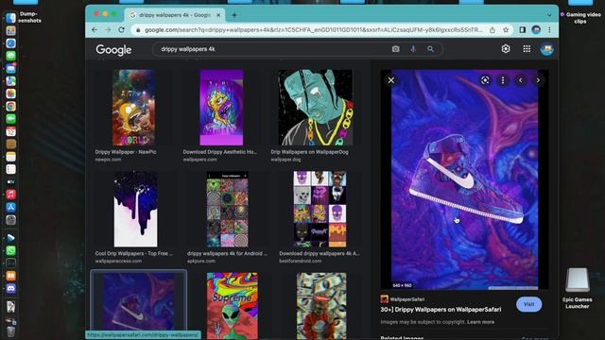Click the address bar URL
Screen dimensions: 605x340
pos(313,29)
